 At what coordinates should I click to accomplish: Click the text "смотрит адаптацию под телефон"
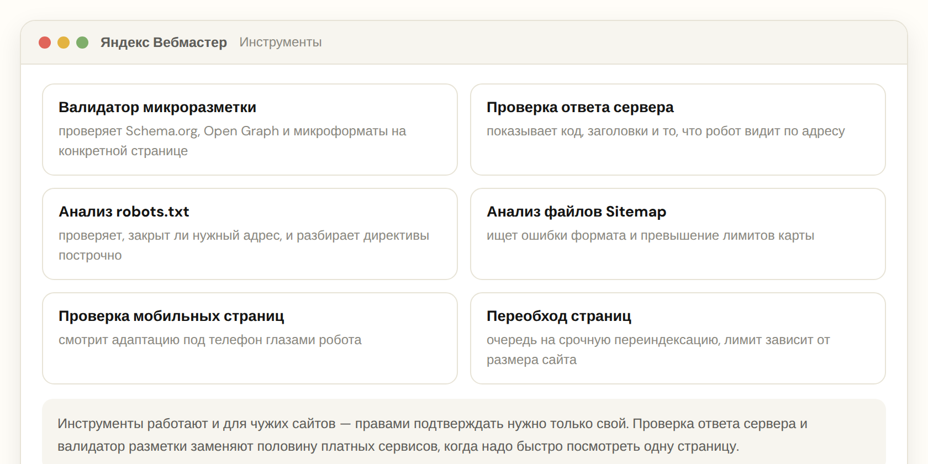(x=160, y=340)
